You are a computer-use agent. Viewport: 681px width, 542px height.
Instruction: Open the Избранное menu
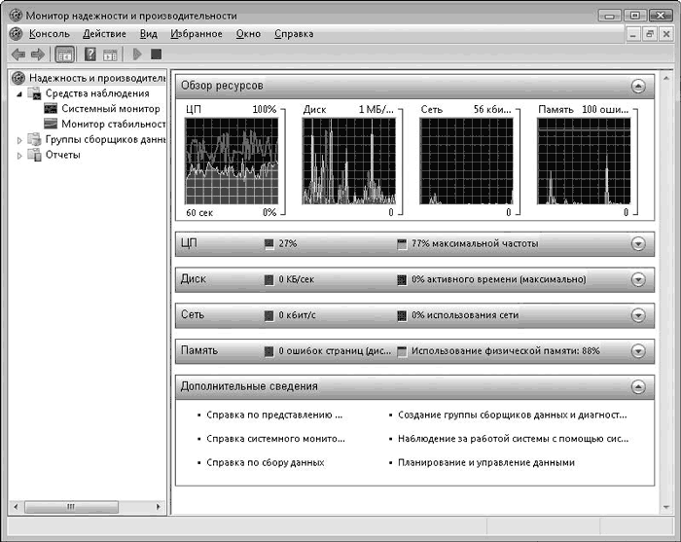coord(197,34)
